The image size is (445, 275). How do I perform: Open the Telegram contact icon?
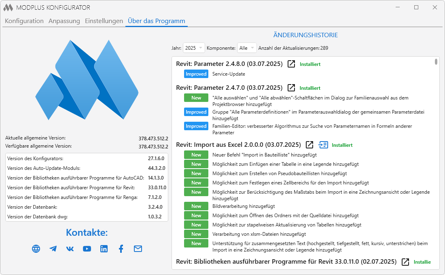point(53,249)
